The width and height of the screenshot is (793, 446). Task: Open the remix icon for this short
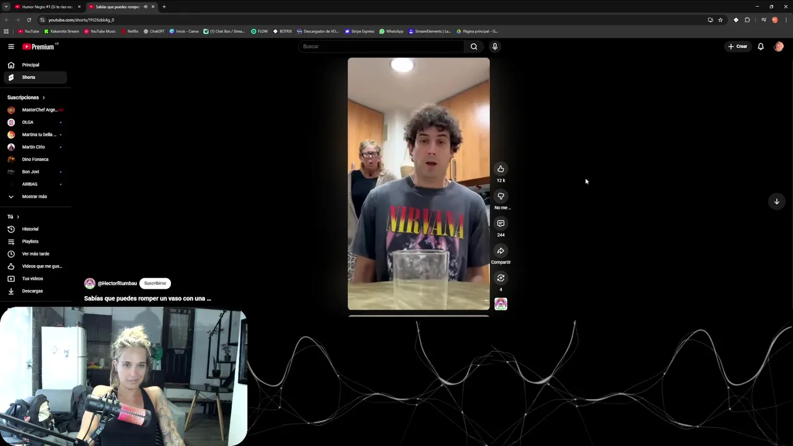tap(501, 278)
